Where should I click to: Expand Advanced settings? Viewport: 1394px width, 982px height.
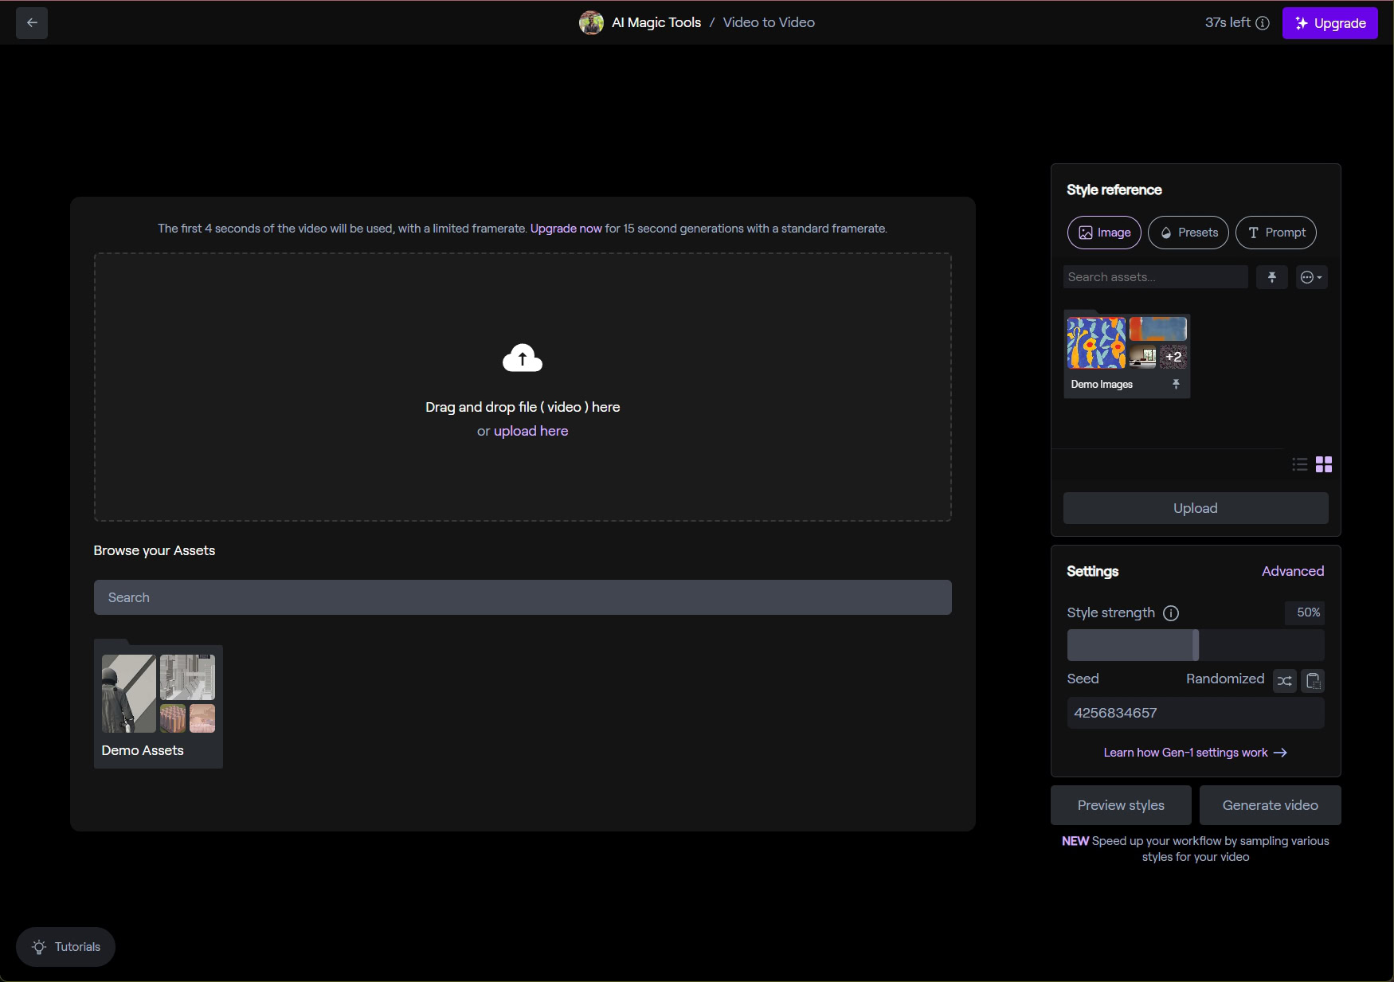(x=1293, y=571)
